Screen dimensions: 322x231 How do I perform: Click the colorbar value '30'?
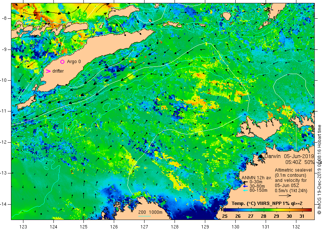pos(289,216)
